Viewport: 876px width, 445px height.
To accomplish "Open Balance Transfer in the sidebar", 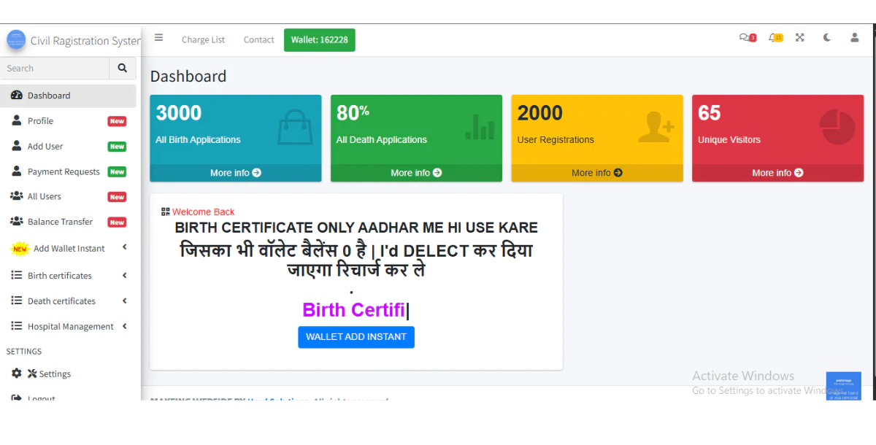I will click(x=68, y=222).
